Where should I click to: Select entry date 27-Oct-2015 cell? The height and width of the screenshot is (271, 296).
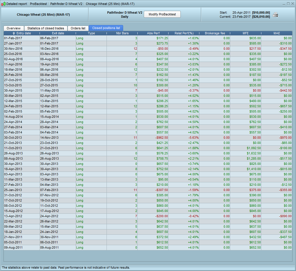tap(22, 80)
